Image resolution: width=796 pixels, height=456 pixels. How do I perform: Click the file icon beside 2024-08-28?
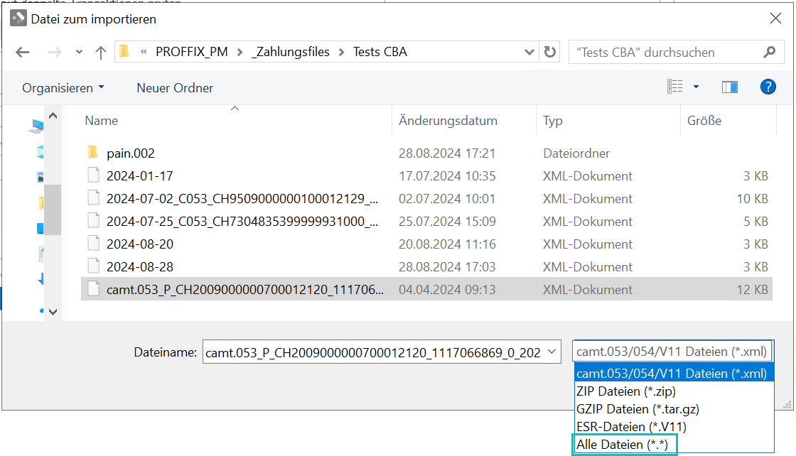pos(93,266)
